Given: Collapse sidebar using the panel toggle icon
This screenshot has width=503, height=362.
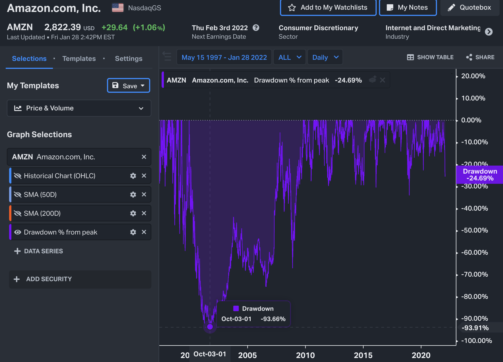Looking at the screenshot, I should [167, 56].
